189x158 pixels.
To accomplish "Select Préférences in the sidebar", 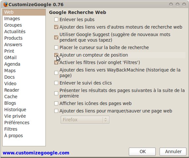I will click(24, 123).
